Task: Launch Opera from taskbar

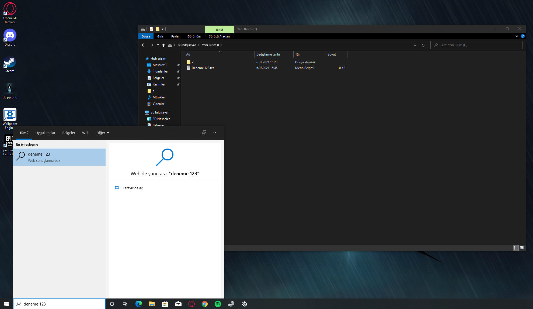Action: [191, 304]
